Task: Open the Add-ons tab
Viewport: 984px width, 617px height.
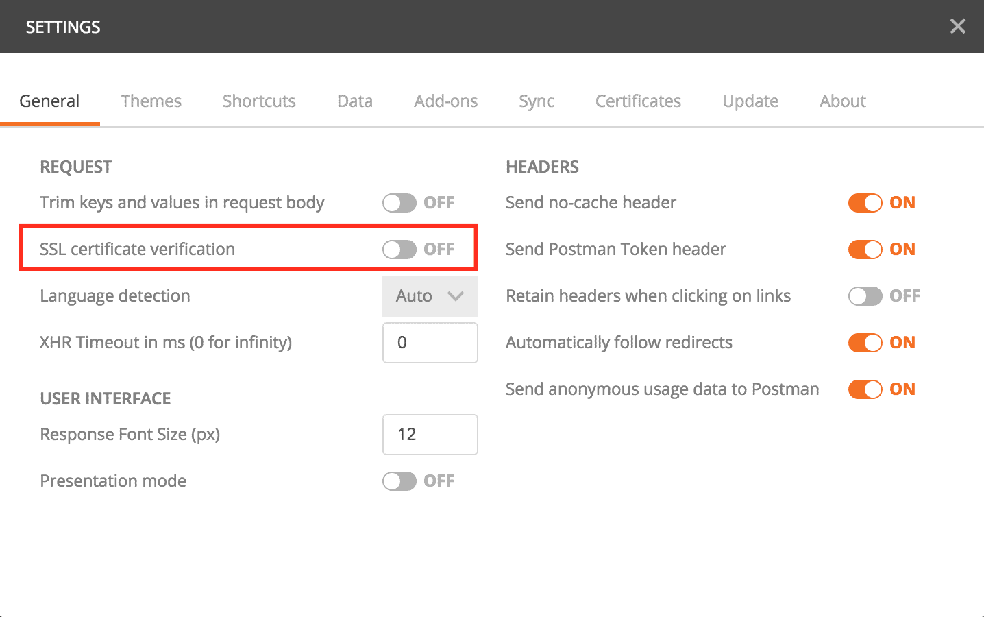Action: [x=445, y=101]
